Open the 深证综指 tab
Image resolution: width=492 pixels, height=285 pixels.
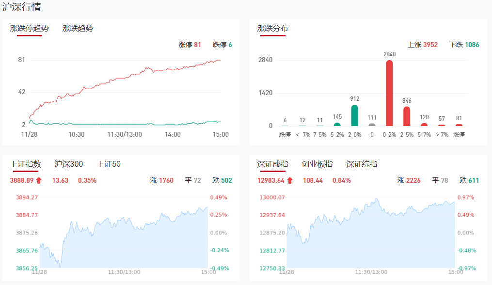tap(362, 164)
